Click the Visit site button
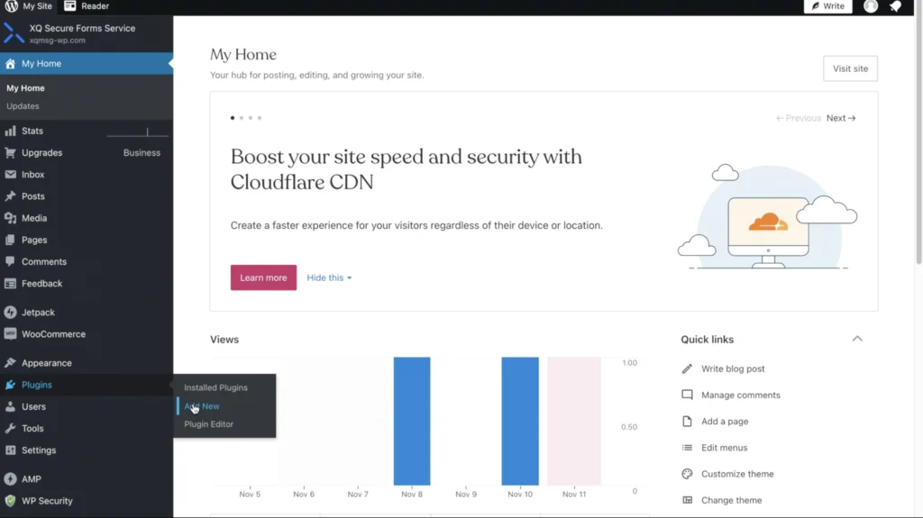Viewport: 923px width, 518px height. [850, 68]
